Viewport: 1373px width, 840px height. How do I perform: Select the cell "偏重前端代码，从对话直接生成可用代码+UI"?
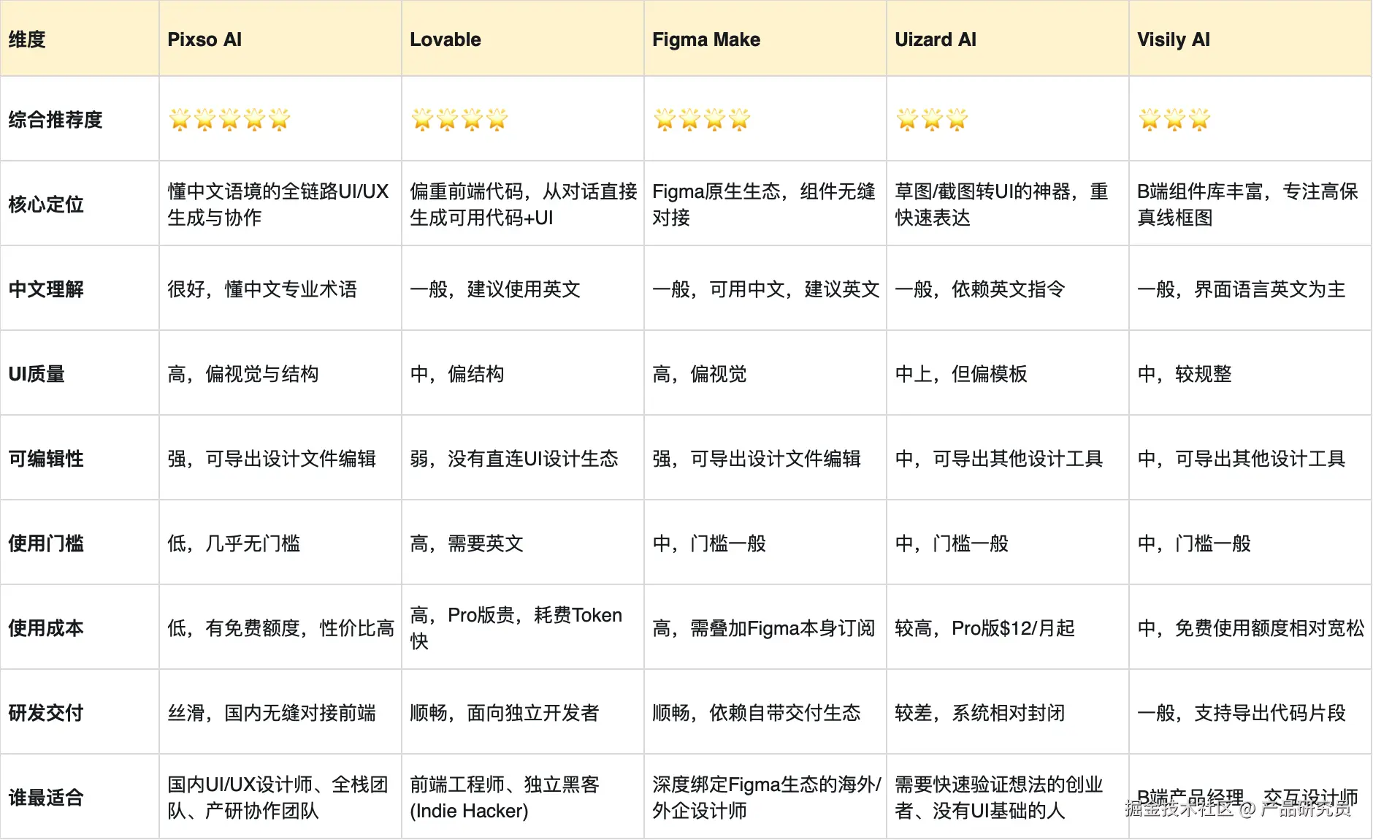click(523, 204)
